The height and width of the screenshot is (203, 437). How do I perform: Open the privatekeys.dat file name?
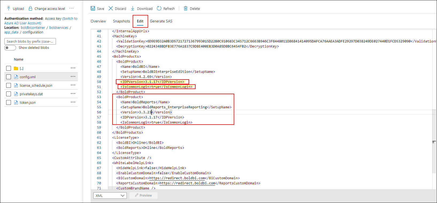tap(31, 94)
